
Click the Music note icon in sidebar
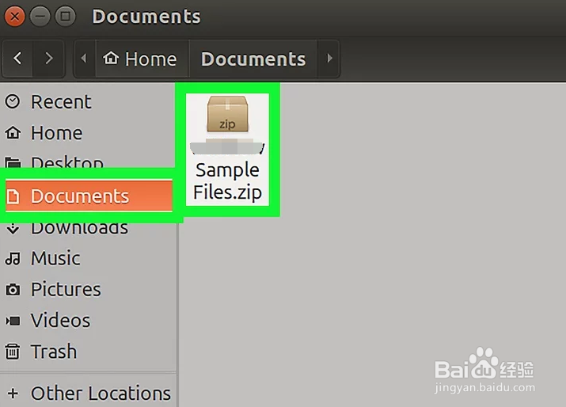(13, 259)
